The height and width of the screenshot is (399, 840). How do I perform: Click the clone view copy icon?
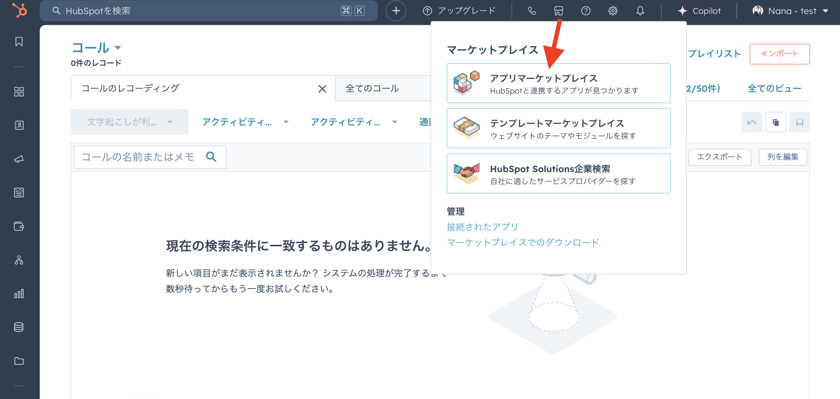coord(776,122)
